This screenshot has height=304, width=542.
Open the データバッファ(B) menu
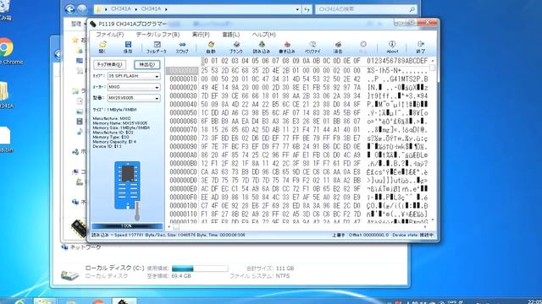pos(158,35)
